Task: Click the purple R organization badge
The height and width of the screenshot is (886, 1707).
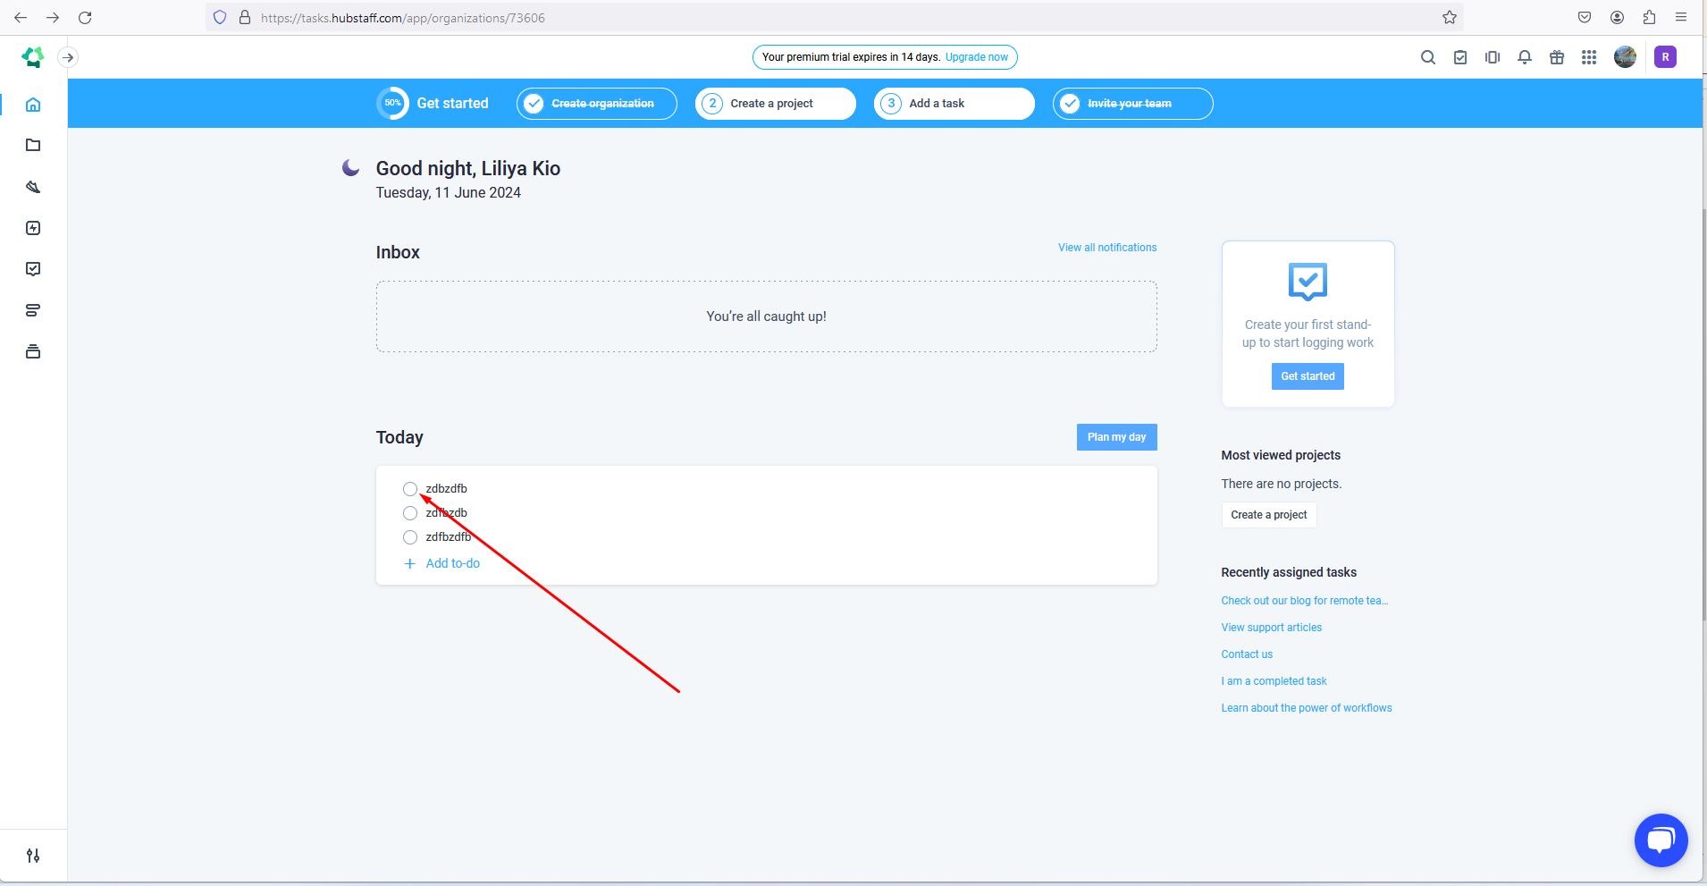Action: pyautogui.click(x=1665, y=57)
